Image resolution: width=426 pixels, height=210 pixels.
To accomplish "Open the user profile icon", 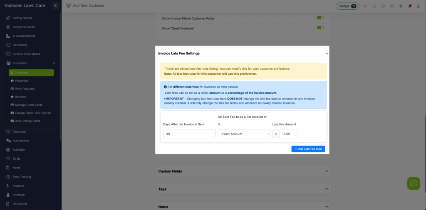I will coord(419,6).
